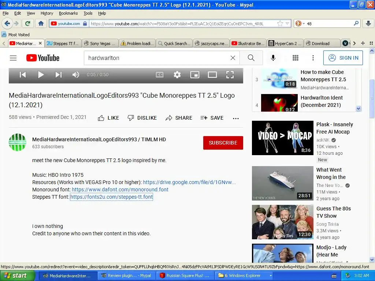Skip to next video in playlist

point(59,75)
